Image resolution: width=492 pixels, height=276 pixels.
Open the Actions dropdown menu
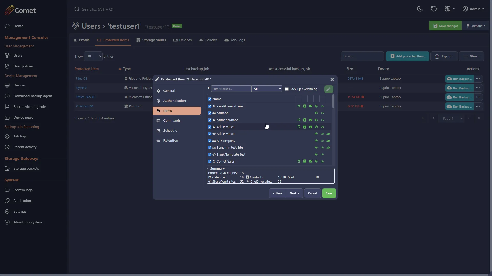[x=476, y=26]
